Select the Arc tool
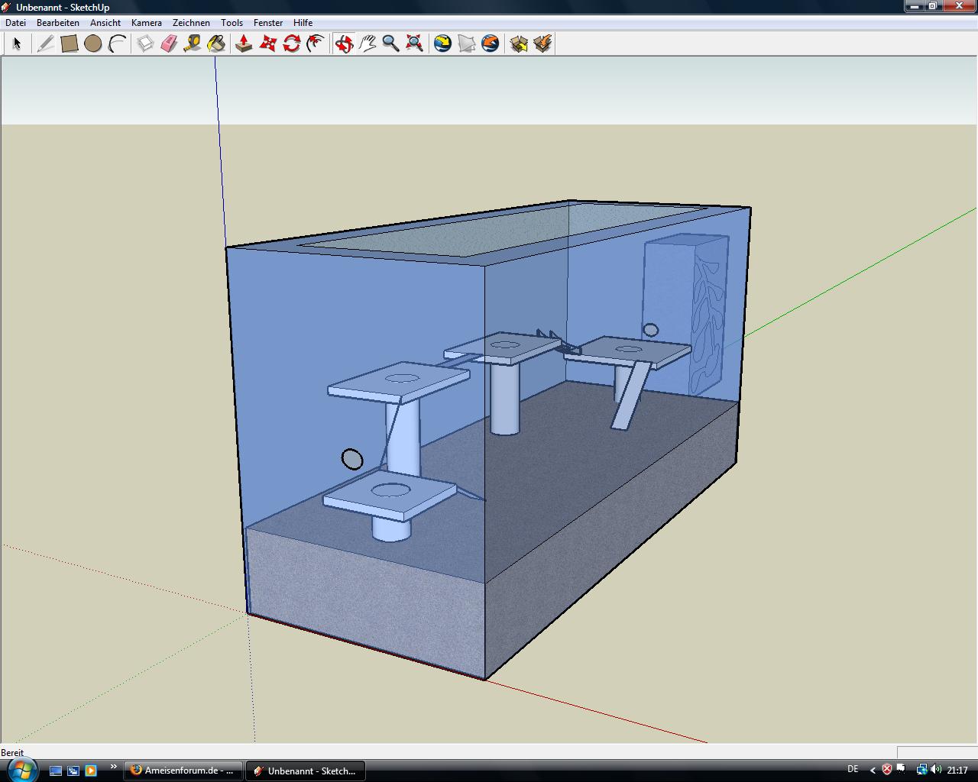978x782 pixels. pyautogui.click(x=117, y=44)
